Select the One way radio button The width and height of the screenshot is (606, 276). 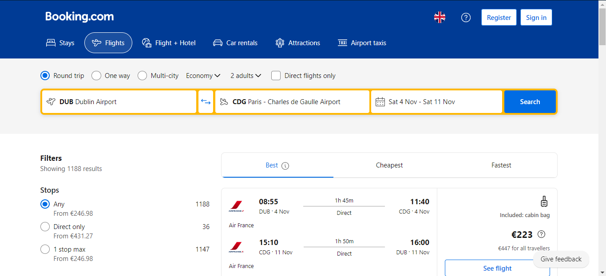[96, 76]
